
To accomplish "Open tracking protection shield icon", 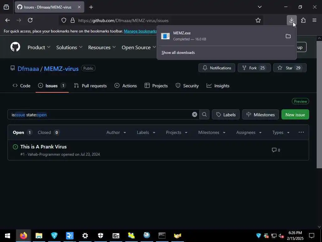I will pos(64,20).
